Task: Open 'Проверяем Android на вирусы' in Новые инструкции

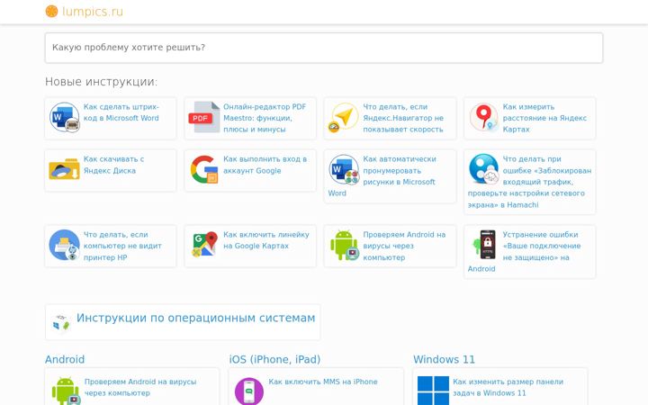Action: tap(404, 246)
